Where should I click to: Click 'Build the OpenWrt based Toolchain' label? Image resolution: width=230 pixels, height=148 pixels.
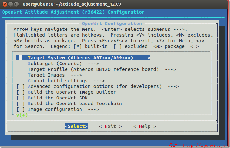point(75,104)
